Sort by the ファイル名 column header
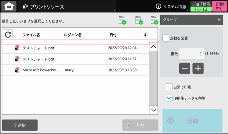 pos(31,35)
